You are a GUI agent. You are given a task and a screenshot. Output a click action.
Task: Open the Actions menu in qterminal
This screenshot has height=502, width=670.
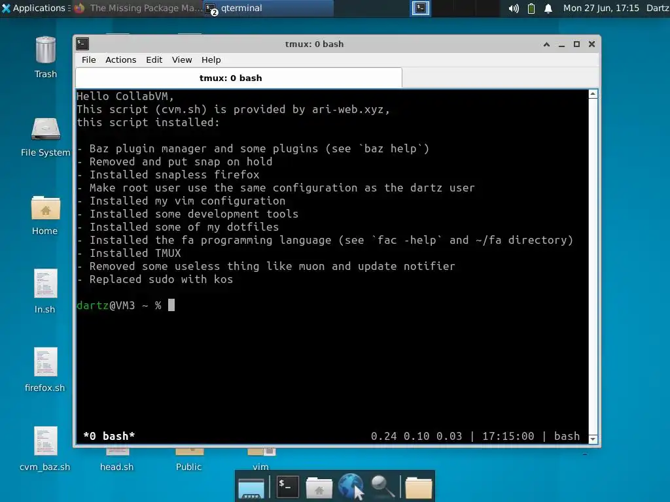[x=121, y=59]
